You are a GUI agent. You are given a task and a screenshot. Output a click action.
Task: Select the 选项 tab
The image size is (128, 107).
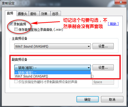tap(56, 14)
